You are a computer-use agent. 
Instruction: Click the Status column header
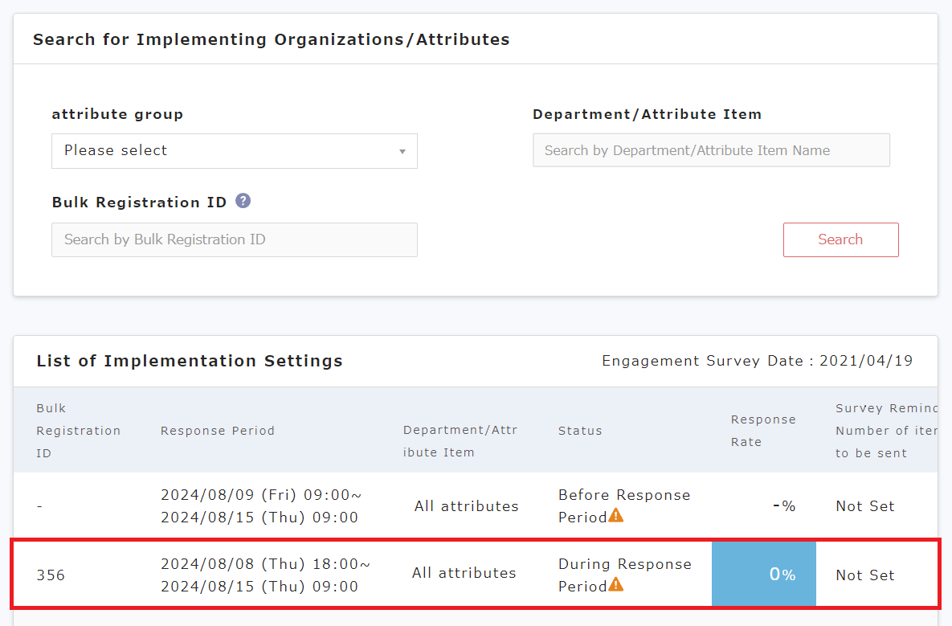[580, 431]
